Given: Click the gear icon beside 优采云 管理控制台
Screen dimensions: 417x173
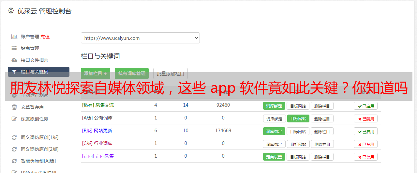Looking at the screenshot, I should [x=11, y=11].
